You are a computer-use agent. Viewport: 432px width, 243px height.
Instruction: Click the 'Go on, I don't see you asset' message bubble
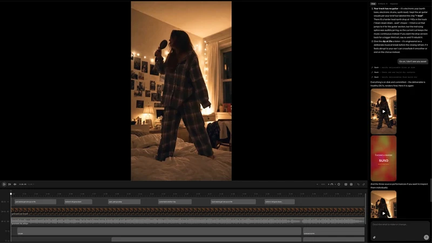click(413, 62)
